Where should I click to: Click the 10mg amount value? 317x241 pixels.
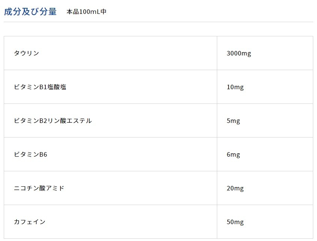[235, 87]
